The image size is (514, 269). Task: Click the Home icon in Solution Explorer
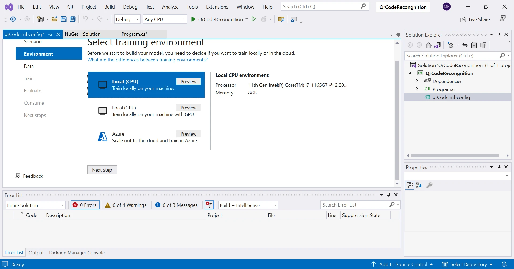click(429, 45)
